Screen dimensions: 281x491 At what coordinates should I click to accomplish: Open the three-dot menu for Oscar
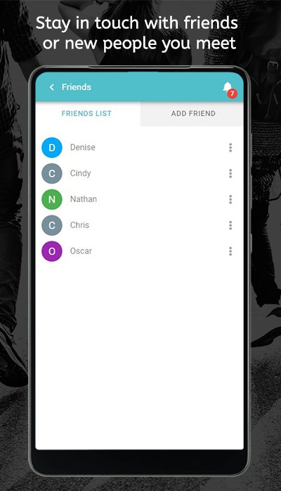[x=230, y=251]
